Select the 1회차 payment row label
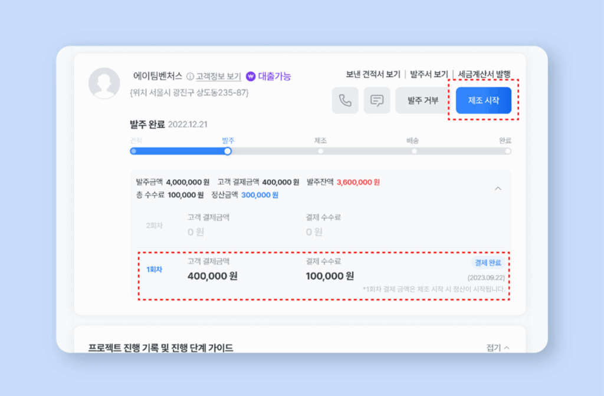 155,269
